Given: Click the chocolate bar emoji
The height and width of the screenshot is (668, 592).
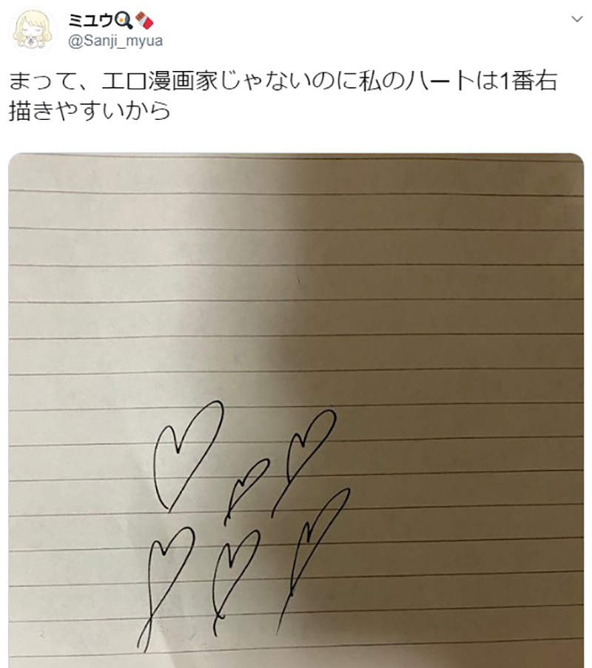Looking at the screenshot, I should tap(144, 21).
